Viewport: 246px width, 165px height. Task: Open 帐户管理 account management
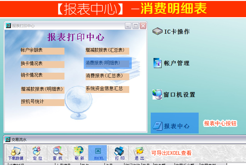(x=172, y=63)
